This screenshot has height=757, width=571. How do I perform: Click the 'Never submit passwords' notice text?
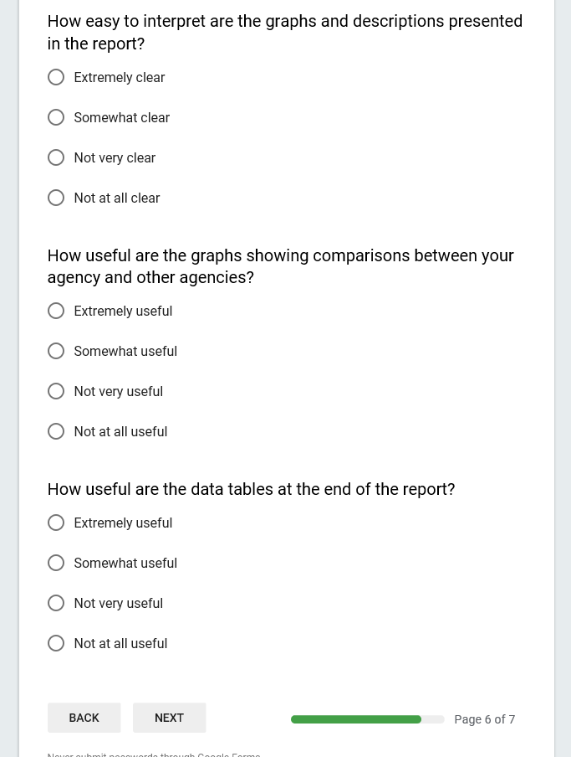point(154,754)
